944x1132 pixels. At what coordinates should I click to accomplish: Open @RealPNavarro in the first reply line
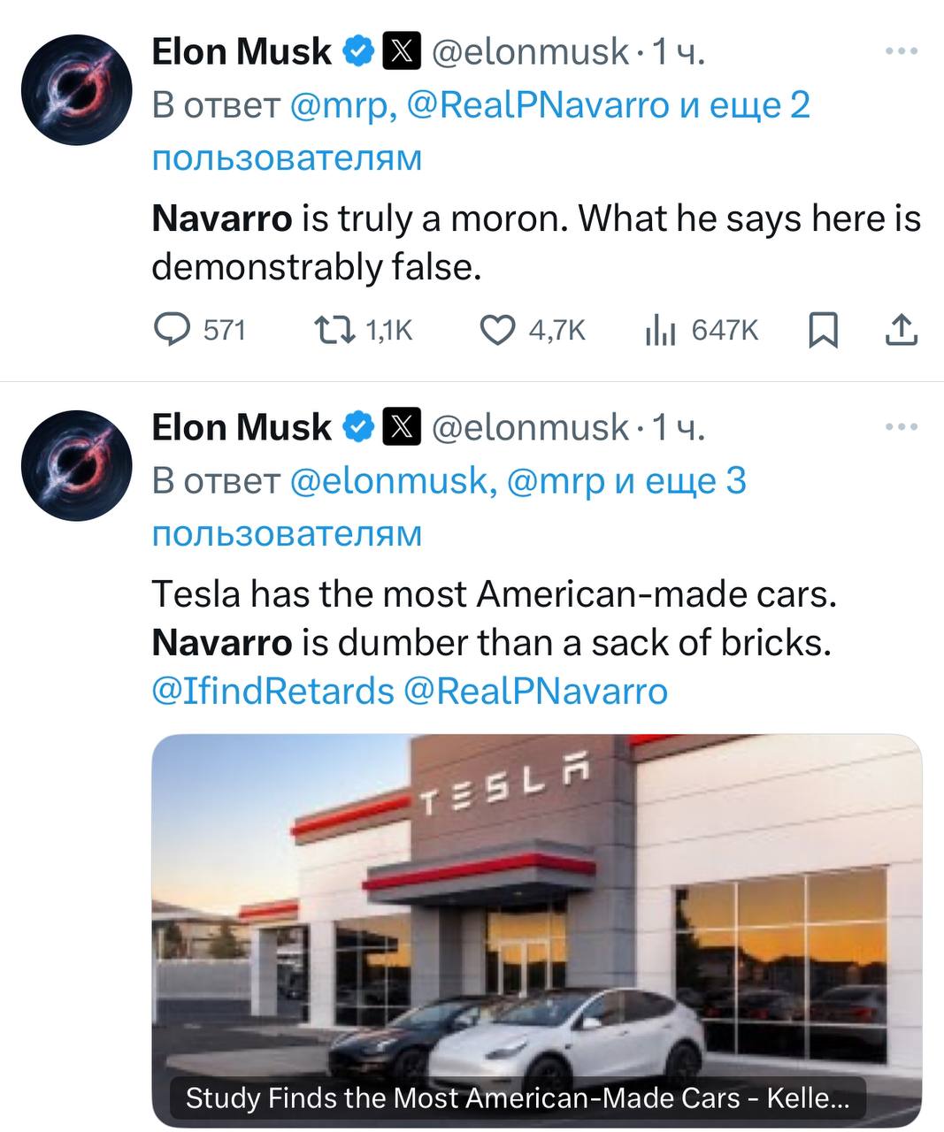pos(538,106)
